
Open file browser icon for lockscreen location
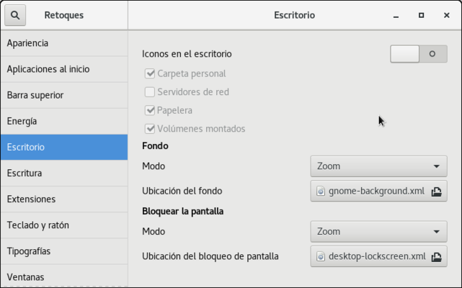pos(436,256)
